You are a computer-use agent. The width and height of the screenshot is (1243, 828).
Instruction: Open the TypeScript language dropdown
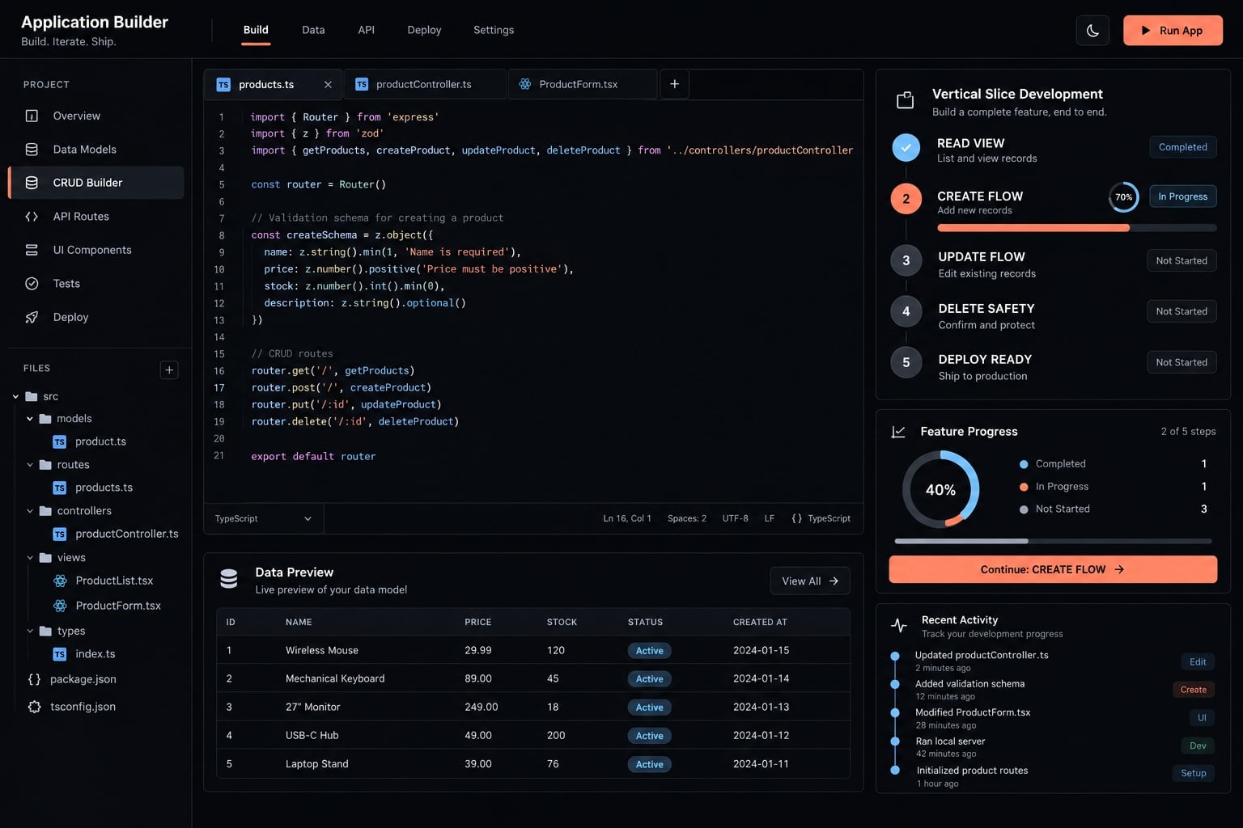(263, 518)
